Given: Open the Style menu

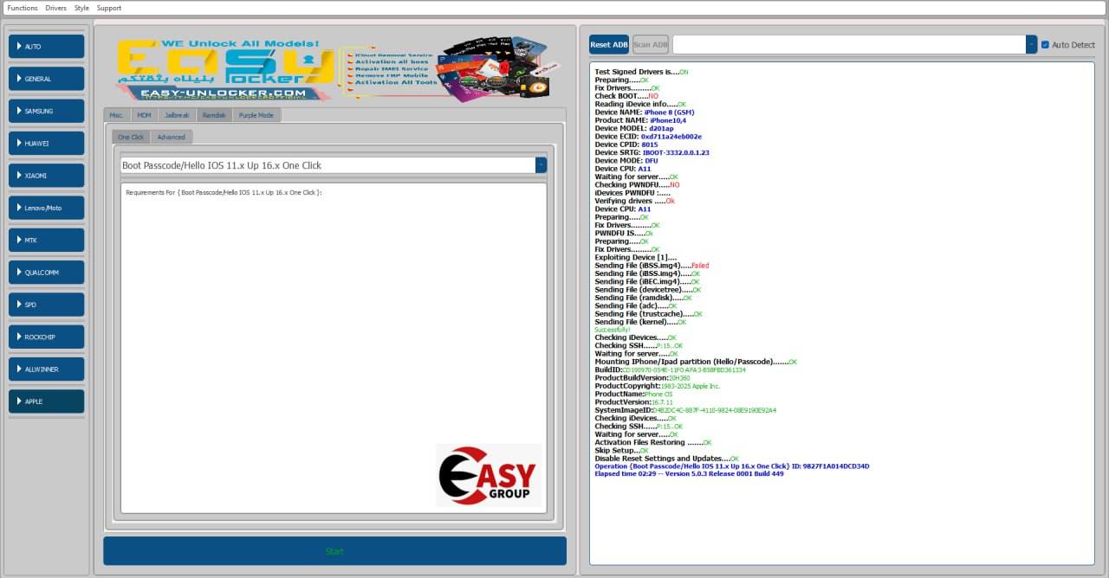Looking at the screenshot, I should 81,8.
